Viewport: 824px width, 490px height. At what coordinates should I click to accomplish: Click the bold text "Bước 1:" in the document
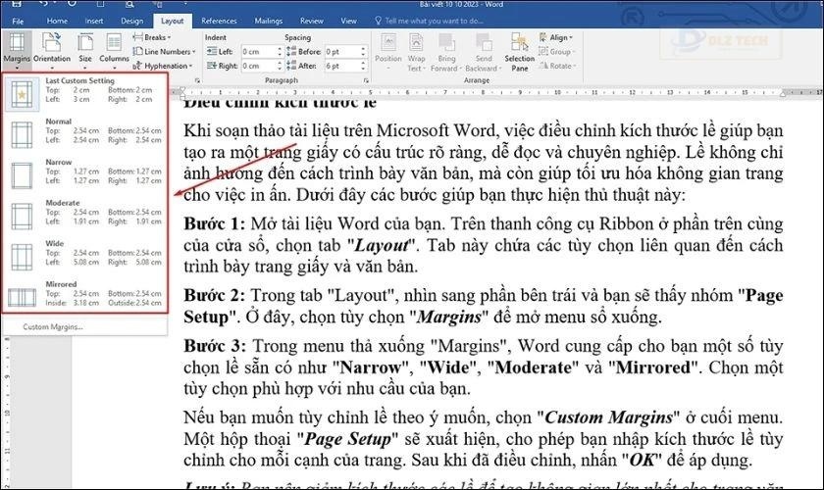coord(215,223)
